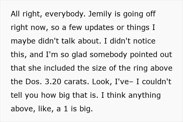Click the word "included" in the fifth line
The image size is (183, 122).
coord(59,68)
